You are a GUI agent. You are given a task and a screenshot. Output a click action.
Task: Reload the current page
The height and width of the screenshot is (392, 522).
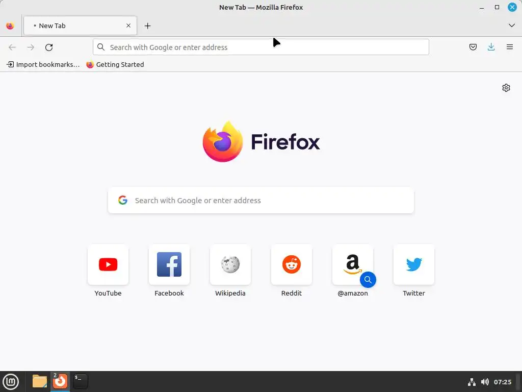click(x=49, y=47)
